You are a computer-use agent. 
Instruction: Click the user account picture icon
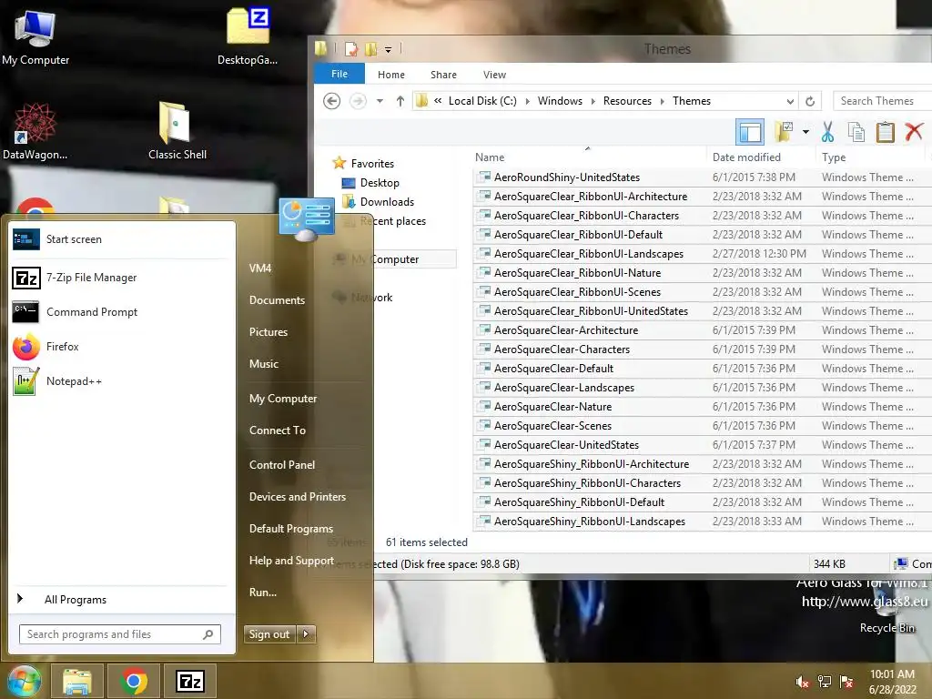pos(307,218)
